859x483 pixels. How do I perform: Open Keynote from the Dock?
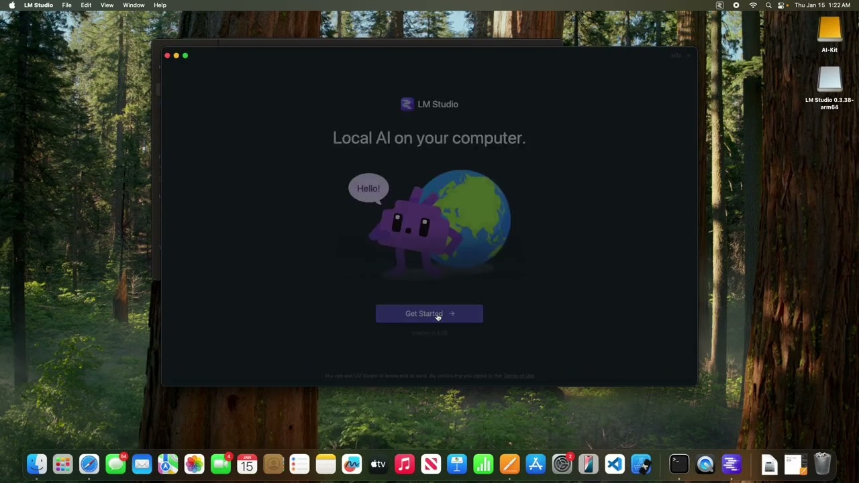457,464
